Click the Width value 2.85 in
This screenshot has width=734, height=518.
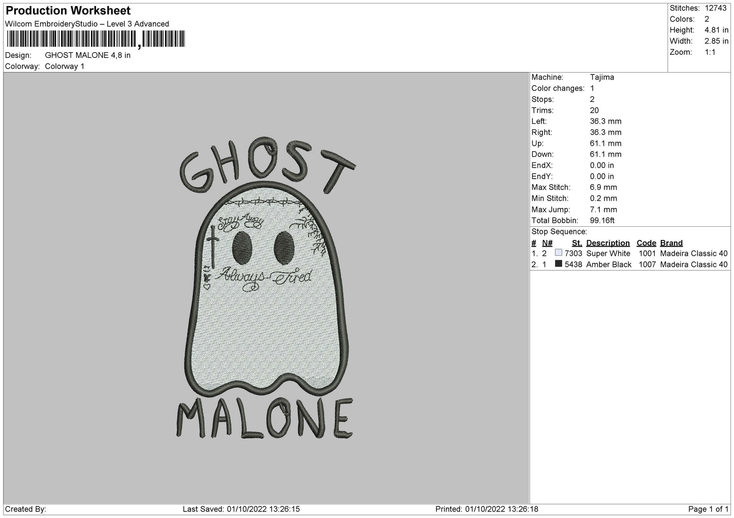[716, 41]
